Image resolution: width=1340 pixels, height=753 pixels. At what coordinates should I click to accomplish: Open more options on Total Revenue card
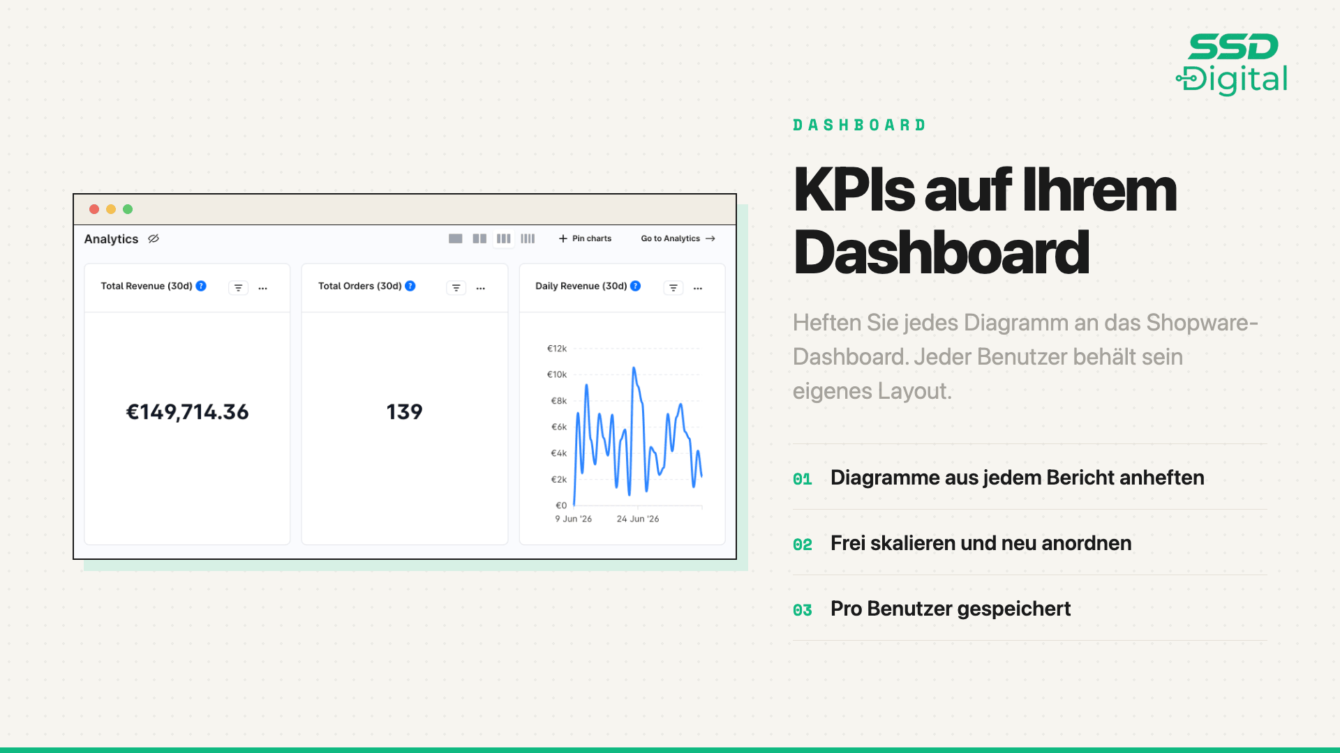click(263, 287)
